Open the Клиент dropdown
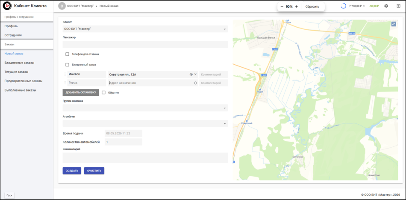This screenshot has width=406, height=200. point(145,29)
